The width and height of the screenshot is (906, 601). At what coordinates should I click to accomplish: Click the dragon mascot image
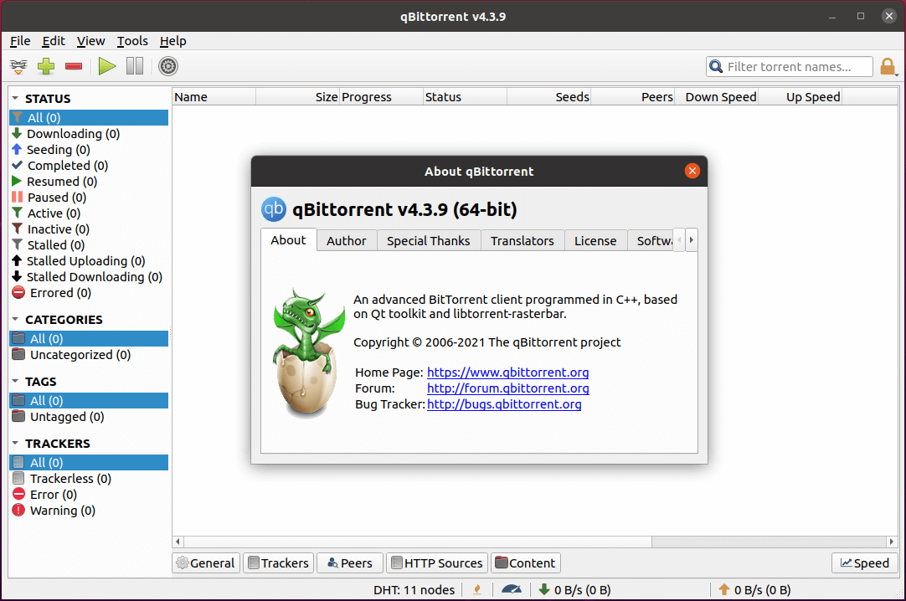click(308, 352)
